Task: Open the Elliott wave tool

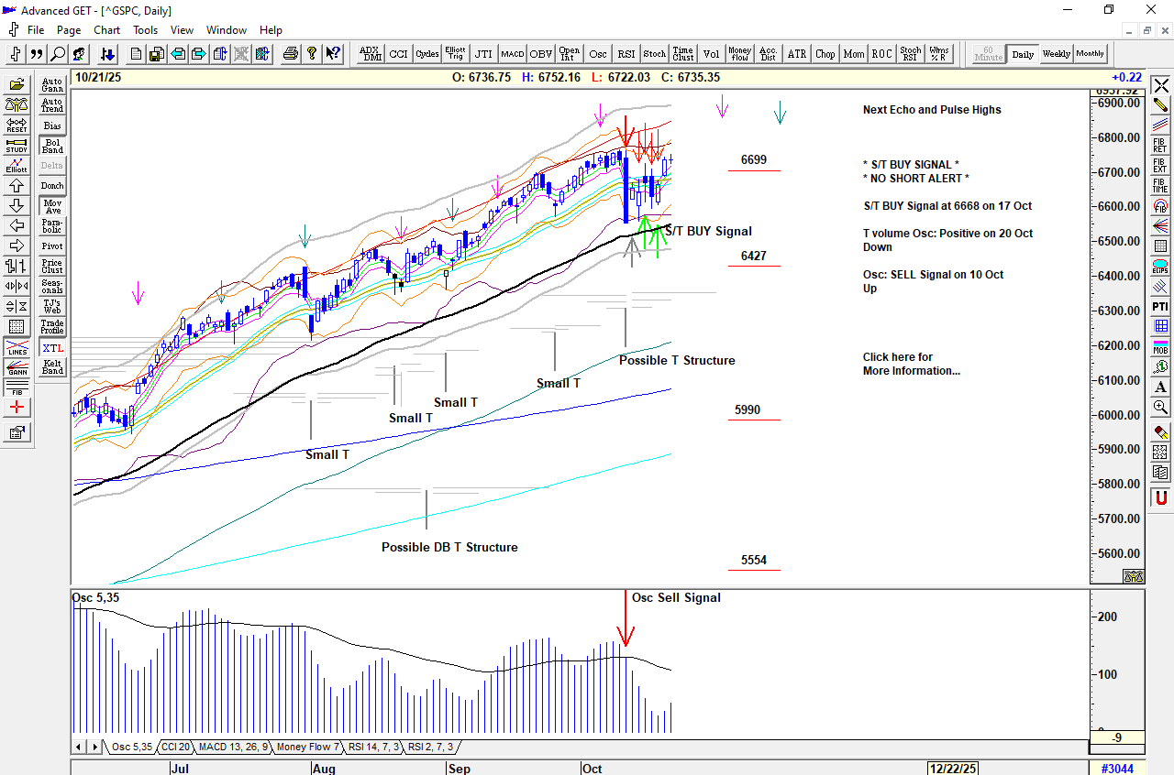Action: coord(17,165)
